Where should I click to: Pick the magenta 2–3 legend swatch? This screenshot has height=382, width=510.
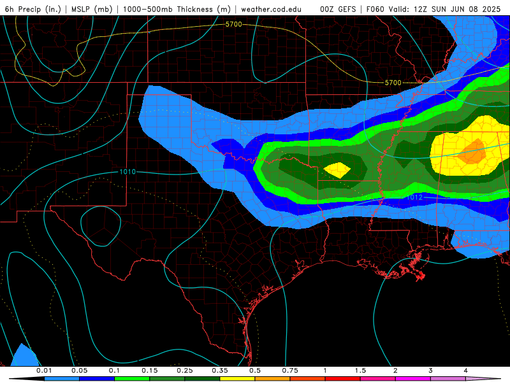pos(413,379)
